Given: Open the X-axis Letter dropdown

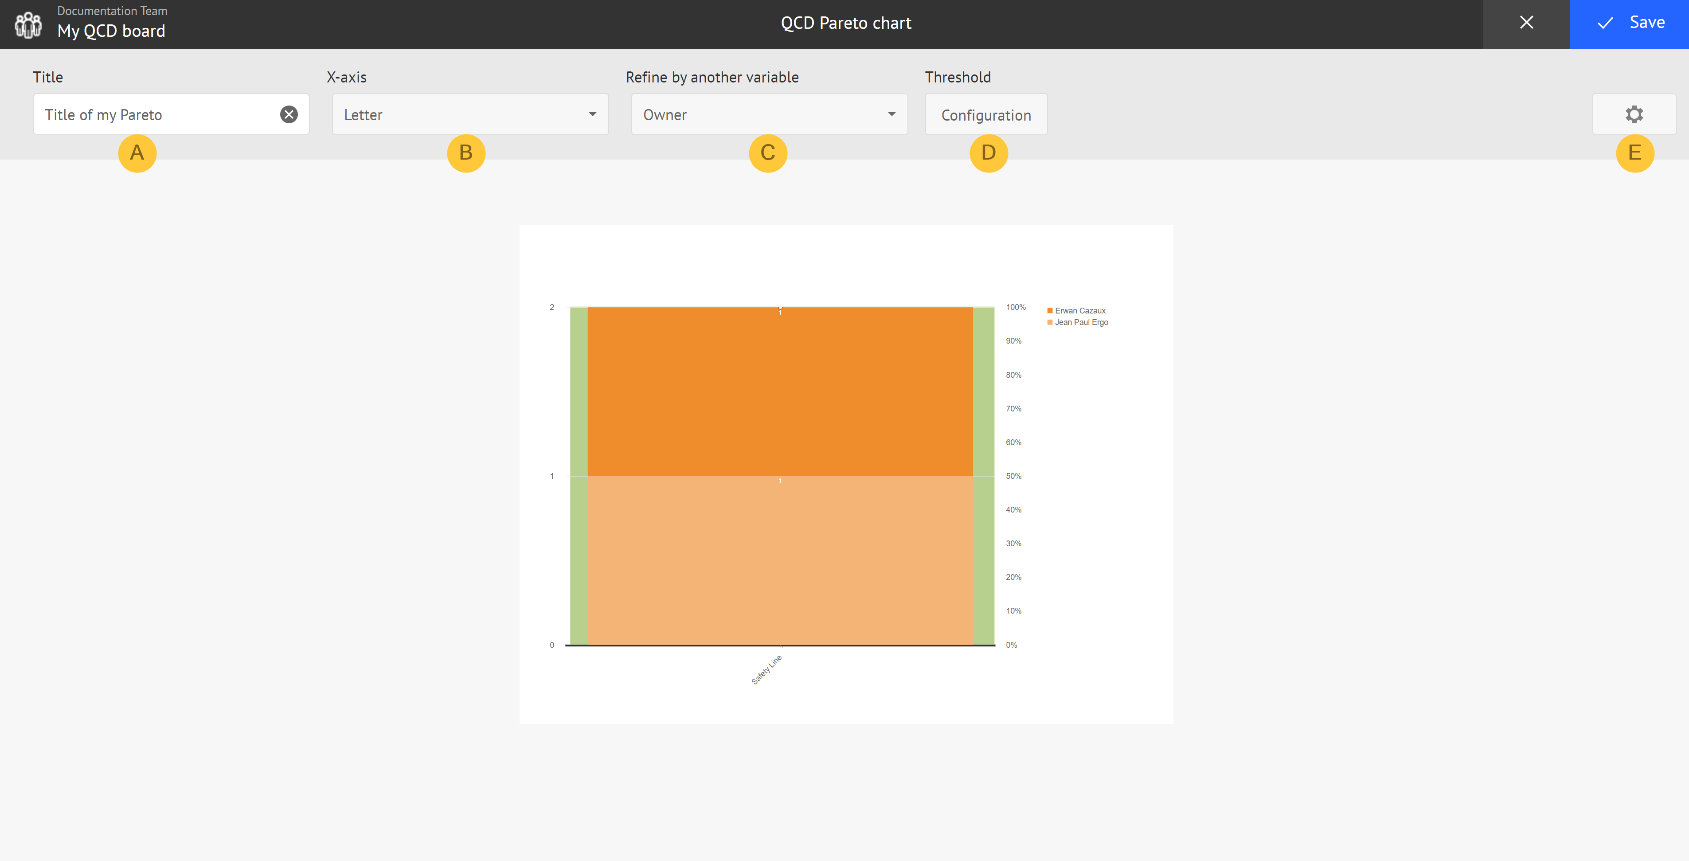Looking at the screenshot, I should click(x=470, y=115).
